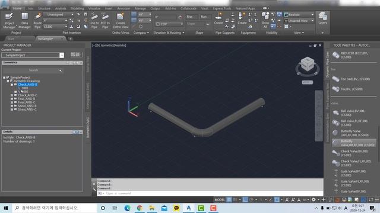Click the Butterfly Valve WF RF 300 tool
Viewport: 380px width, 213px height.
point(353,143)
